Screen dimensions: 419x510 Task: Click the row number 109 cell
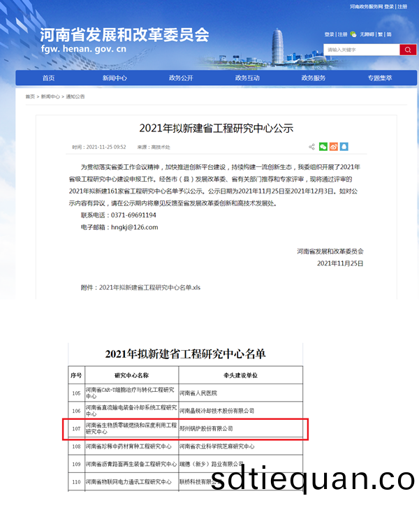tap(76, 464)
